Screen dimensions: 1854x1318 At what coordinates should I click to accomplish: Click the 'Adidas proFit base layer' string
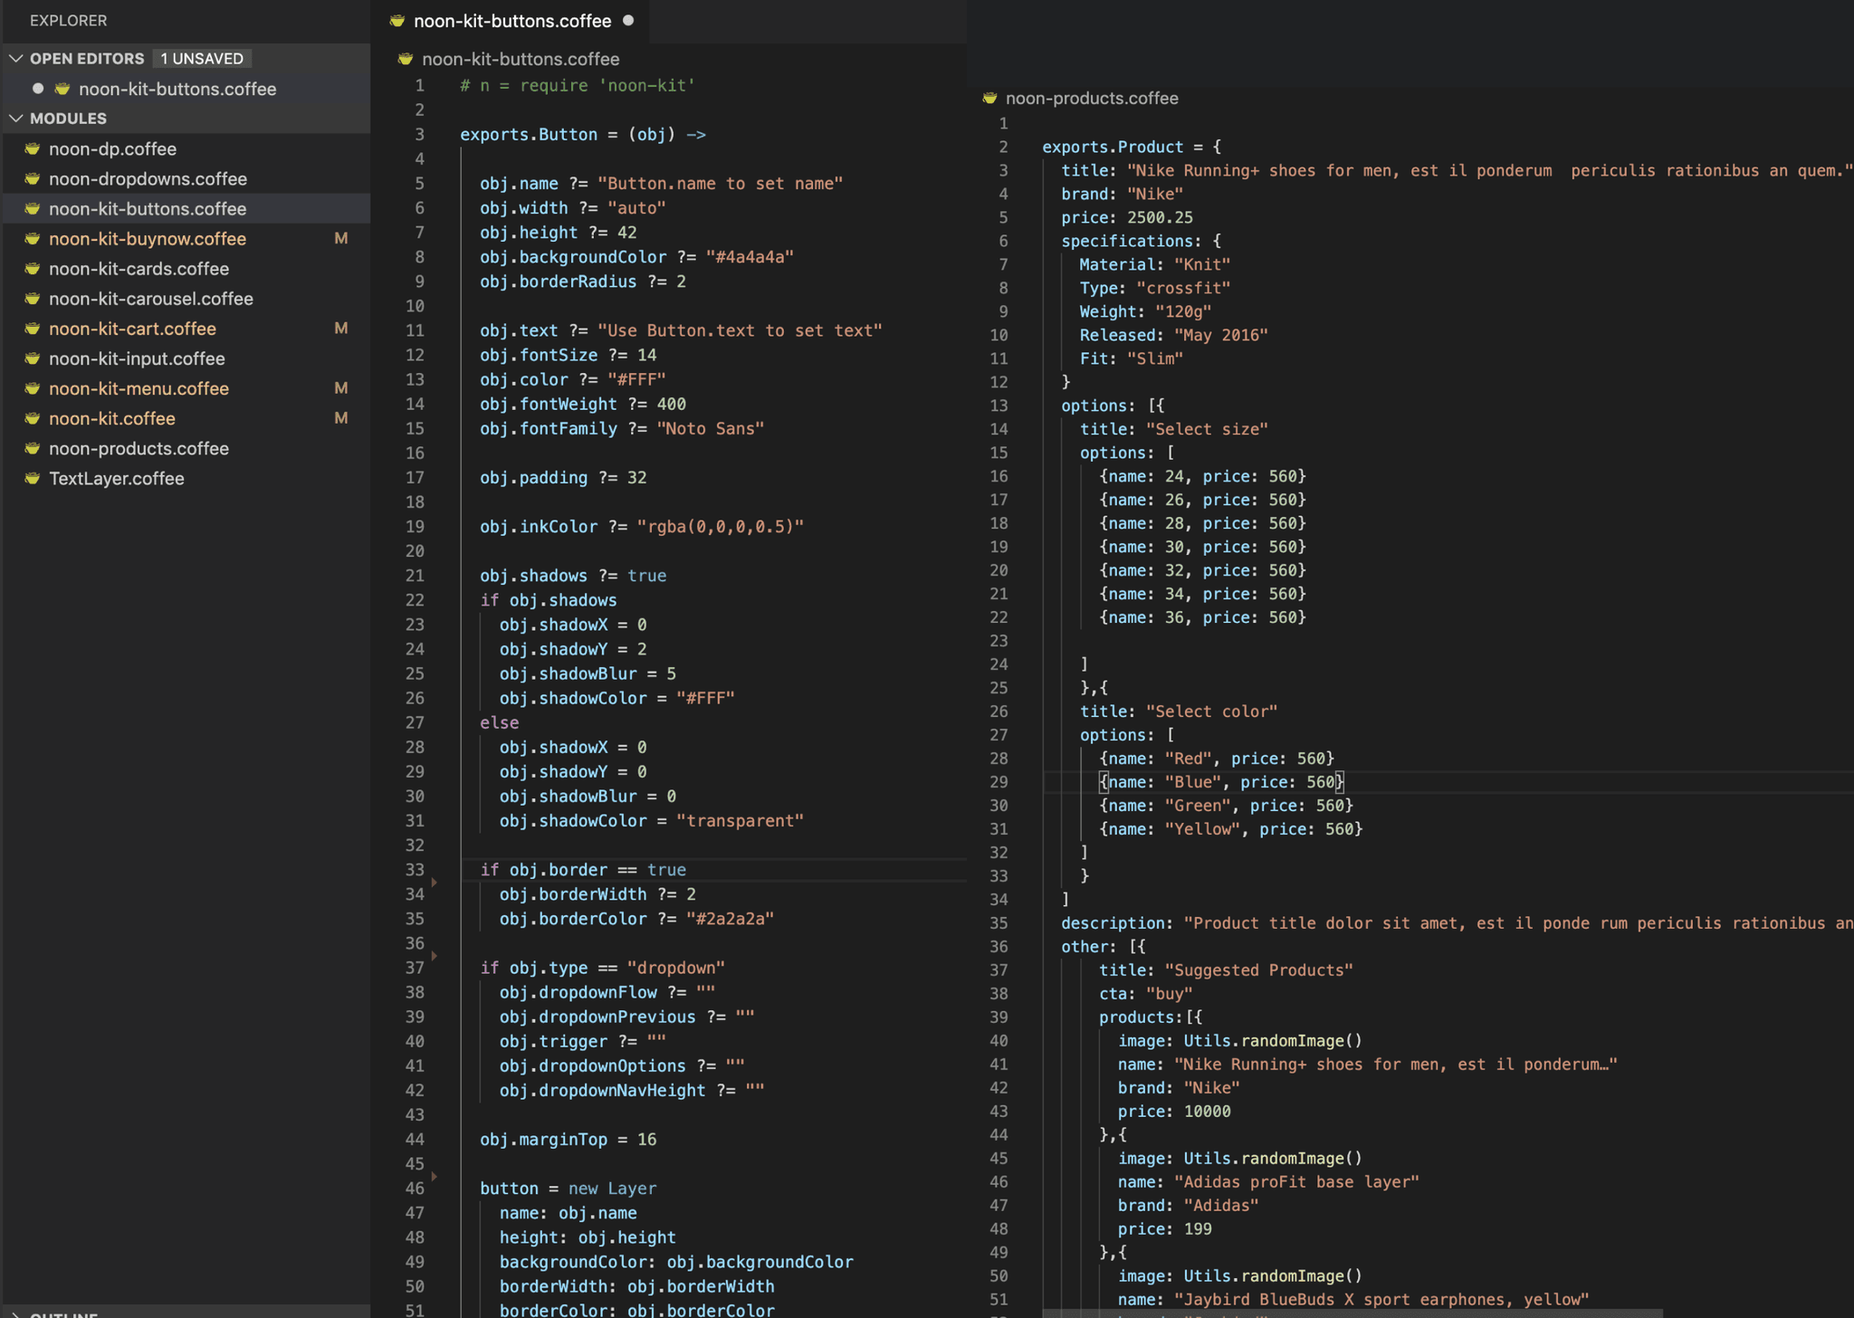(x=1296, y=1182)
